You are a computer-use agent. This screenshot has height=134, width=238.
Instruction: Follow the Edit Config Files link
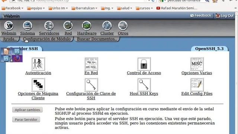(197, 93)
